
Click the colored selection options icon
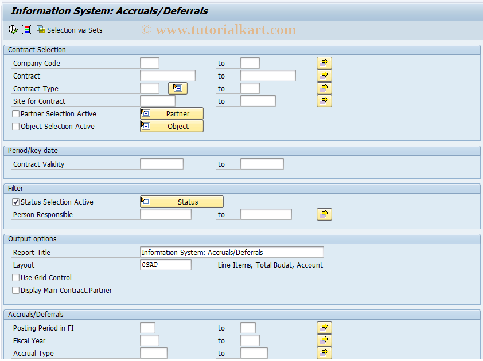[27, 30]
